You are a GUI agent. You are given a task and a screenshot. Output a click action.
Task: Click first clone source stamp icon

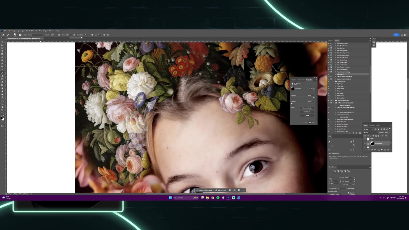[335, 171]
